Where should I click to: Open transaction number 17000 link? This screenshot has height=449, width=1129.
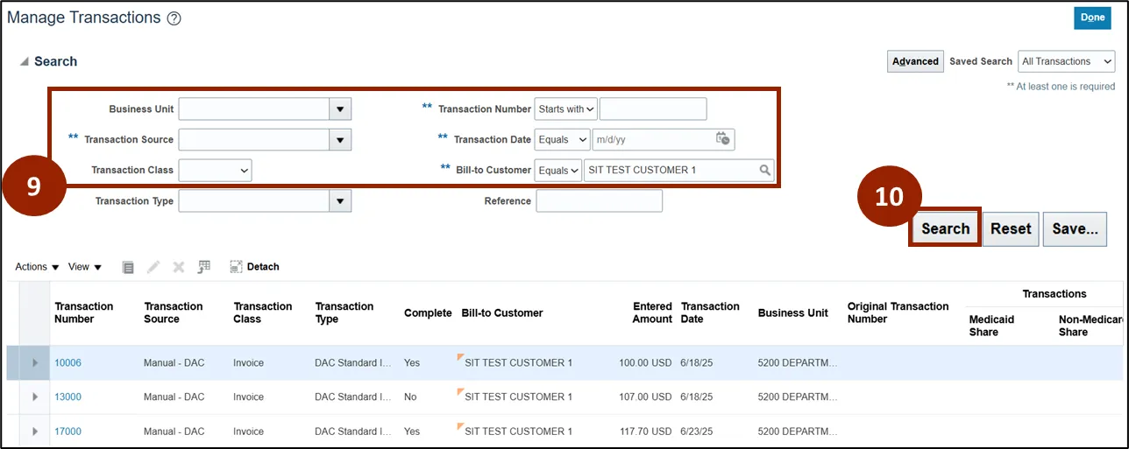[x=67, y=431]
